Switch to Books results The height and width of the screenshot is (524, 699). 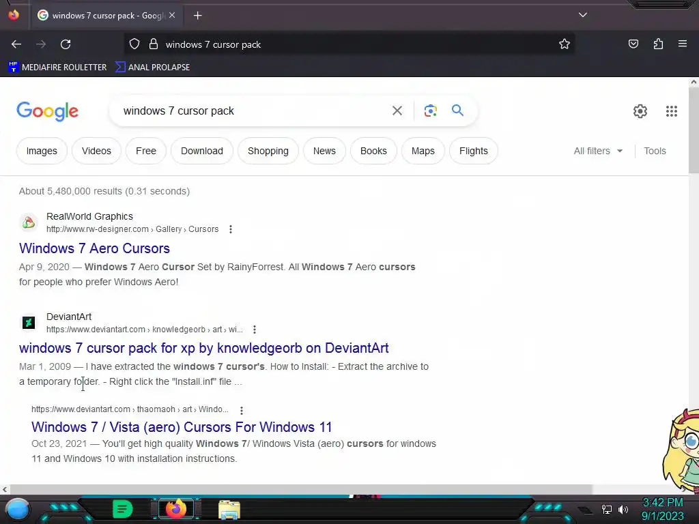373,151
